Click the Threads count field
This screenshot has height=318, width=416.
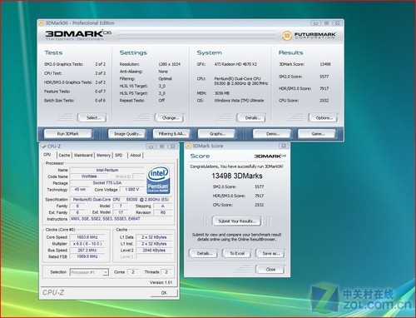click(166, 272)
